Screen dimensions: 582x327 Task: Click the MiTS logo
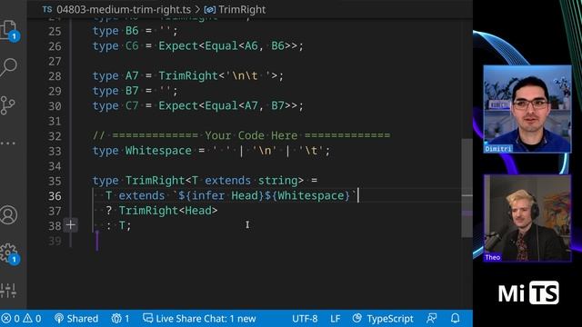coord(528,292)
